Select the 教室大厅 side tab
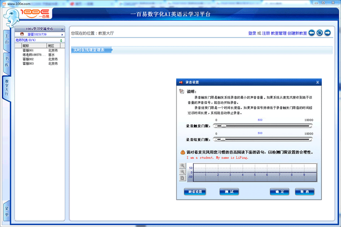Screen dimensions: 341x227 7,88
